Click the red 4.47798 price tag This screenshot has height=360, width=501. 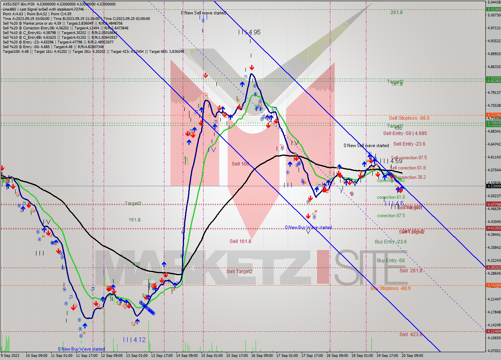click(493, 204)
